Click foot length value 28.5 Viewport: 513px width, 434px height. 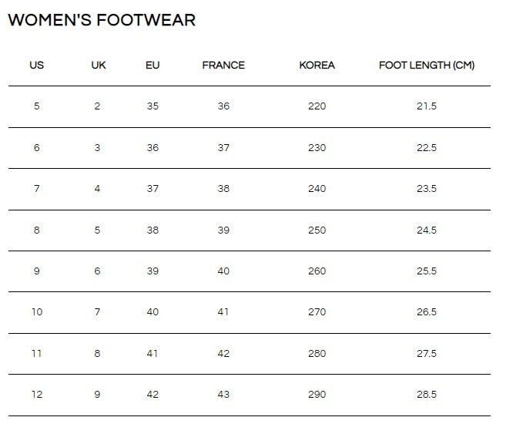(427, 395)
